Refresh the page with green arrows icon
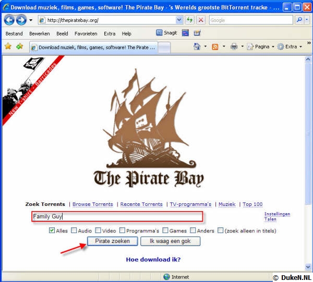This screenshot has width=313, height=282. tap(190, 20)
